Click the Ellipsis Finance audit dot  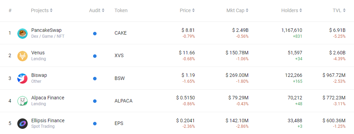pos(95,124)
